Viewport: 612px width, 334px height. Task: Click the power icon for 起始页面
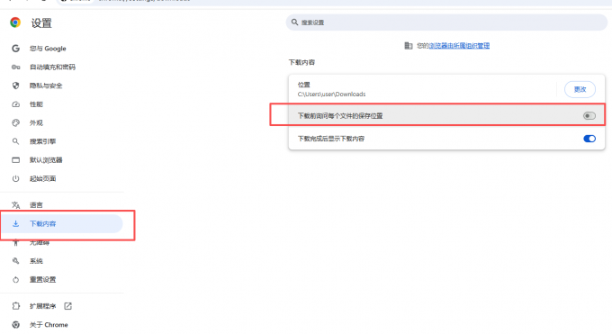(x=15, y=178)
